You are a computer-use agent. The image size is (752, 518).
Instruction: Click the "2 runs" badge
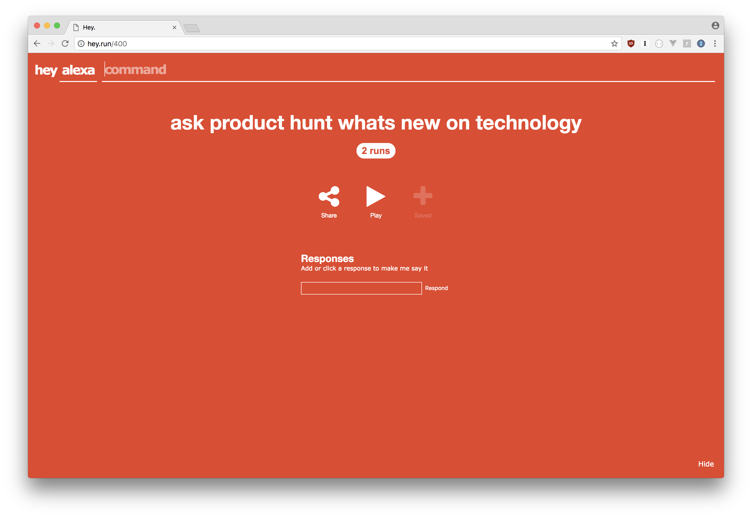(376, 151)
